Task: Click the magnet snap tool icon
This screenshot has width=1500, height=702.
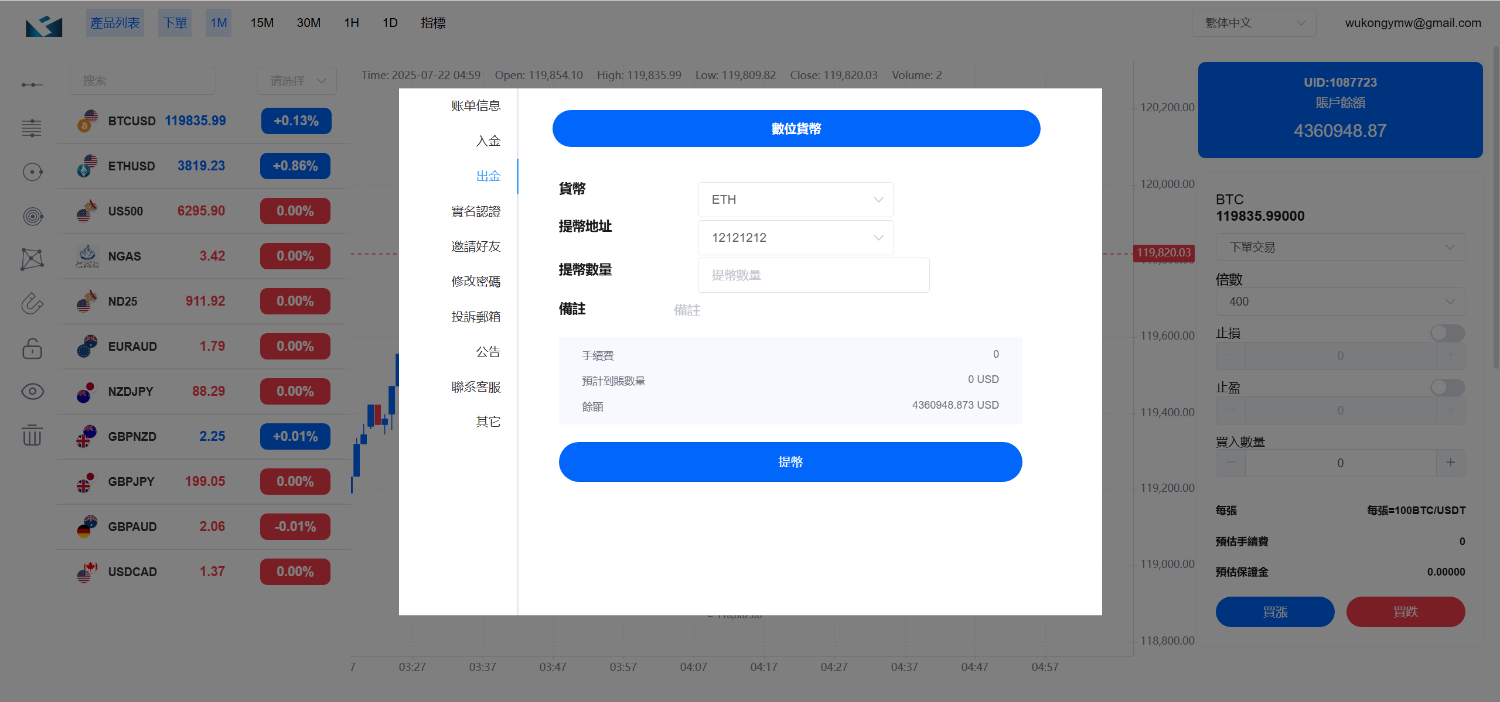Action: (32, 303)
